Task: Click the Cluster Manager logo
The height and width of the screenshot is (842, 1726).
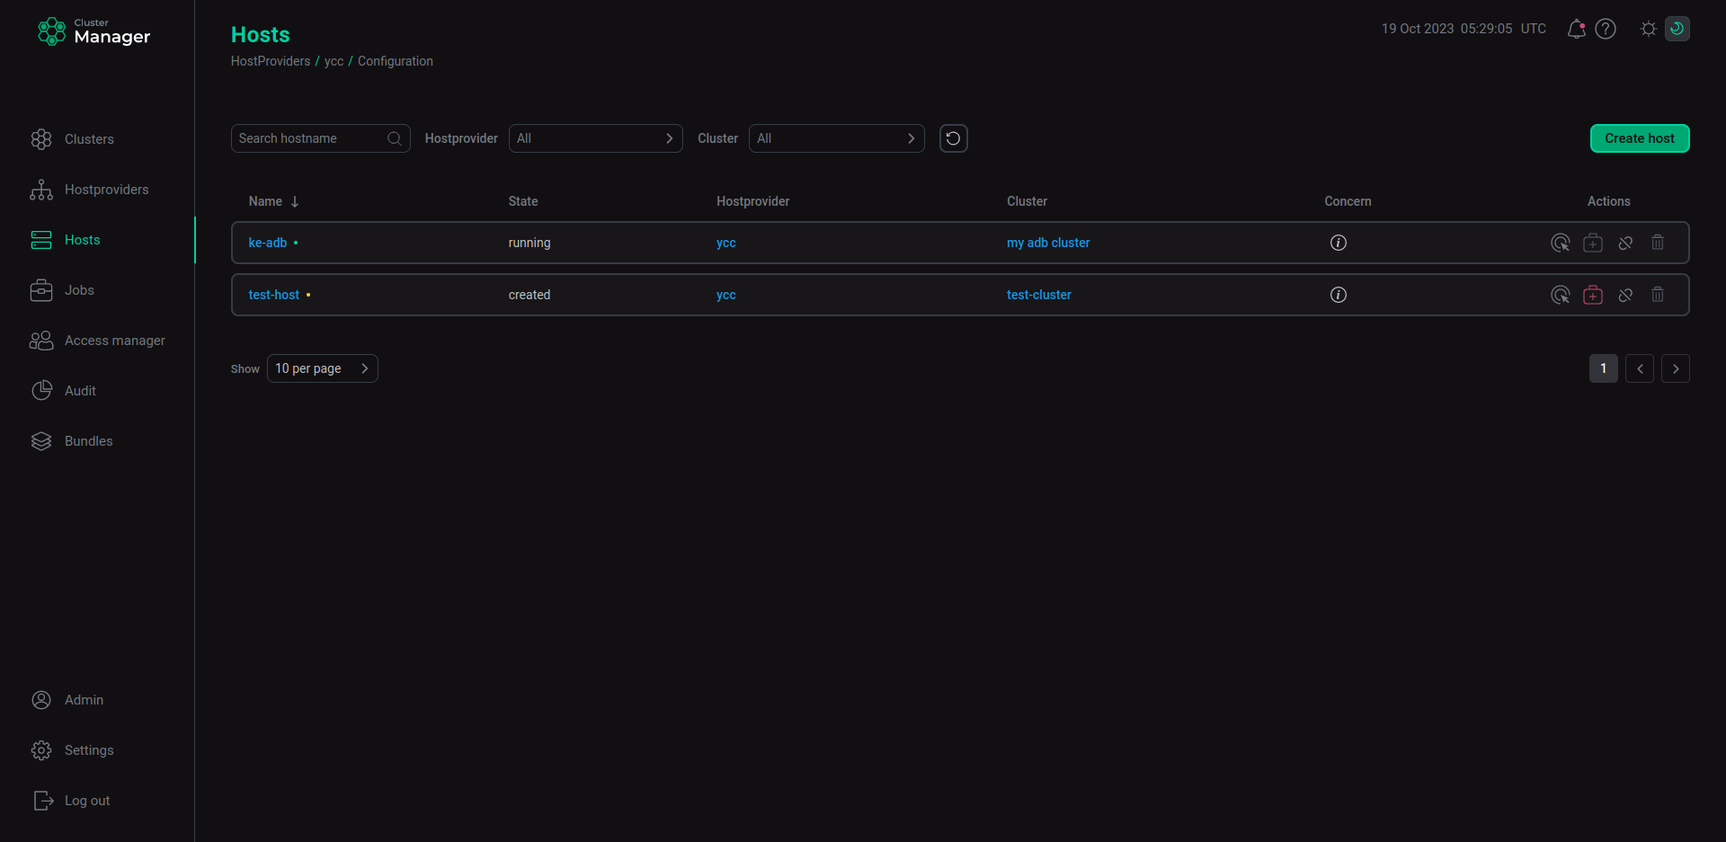Action: click(94, 31)
